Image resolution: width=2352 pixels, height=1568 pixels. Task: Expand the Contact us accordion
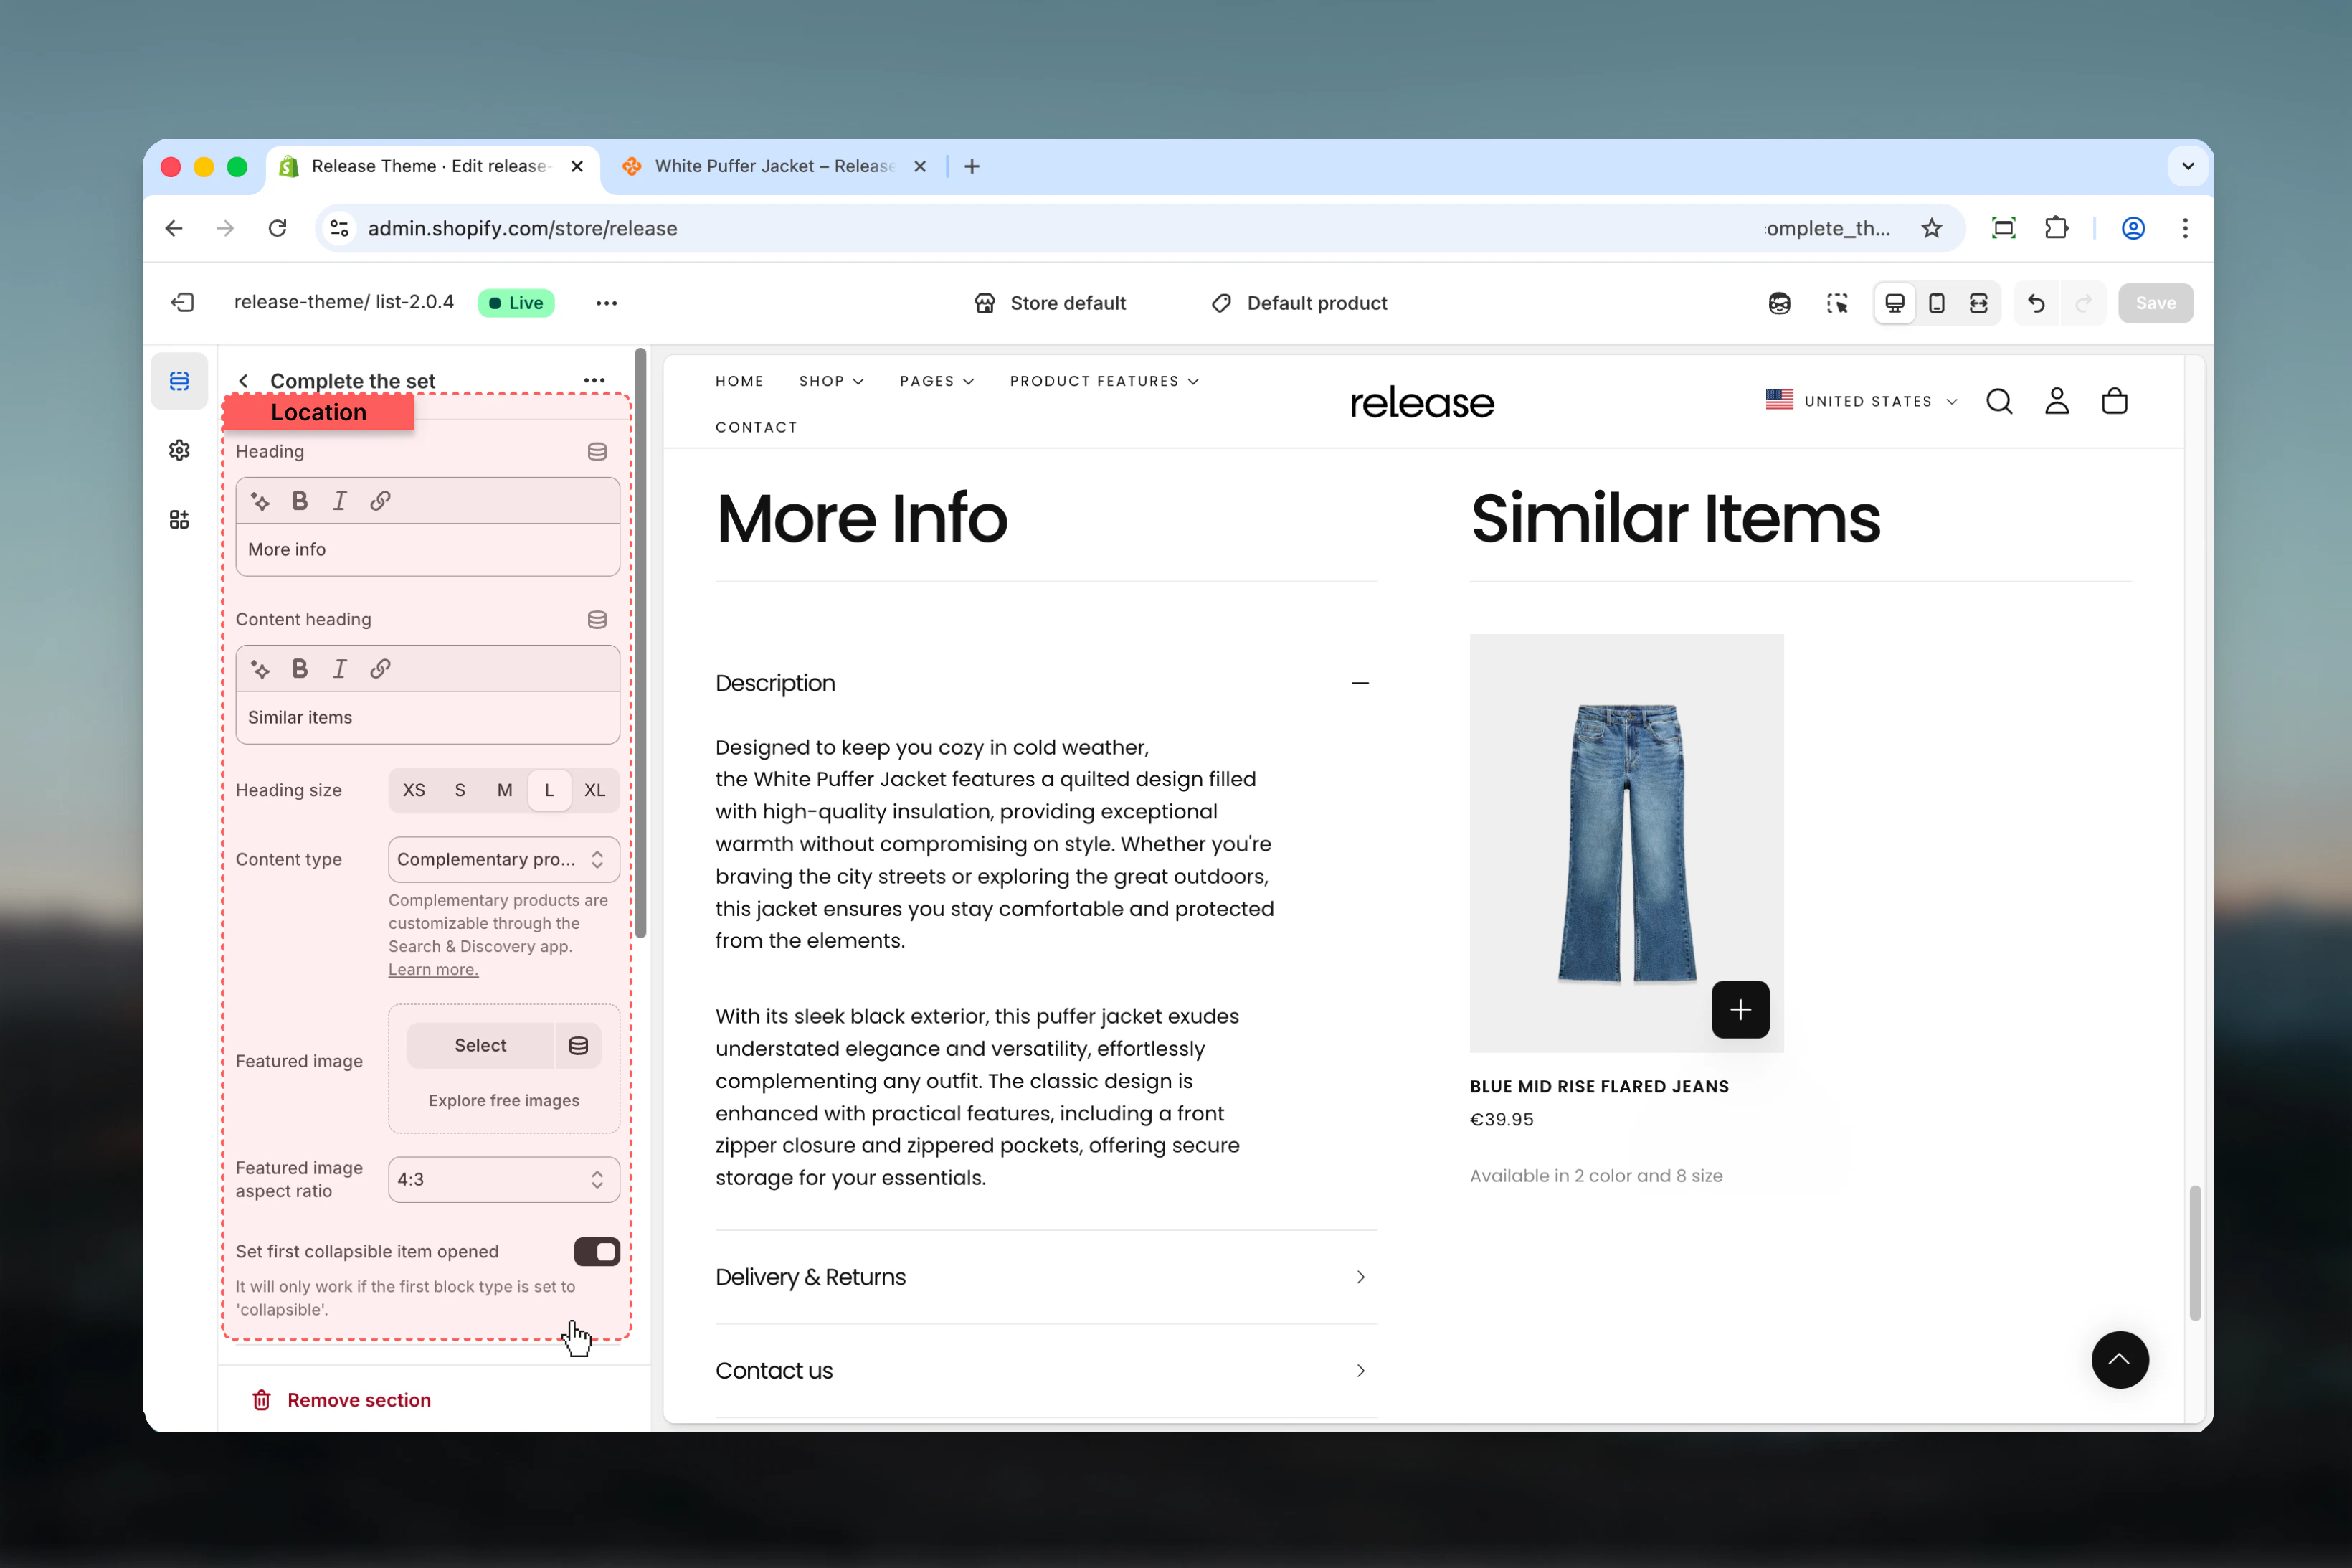1045,1371
